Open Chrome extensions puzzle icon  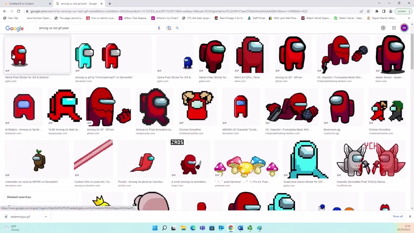pyautogui.click(x=377, y=11)
